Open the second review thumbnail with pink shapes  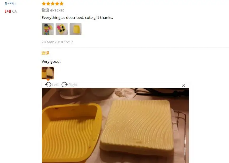pyautogui.click(x=62, y=29)
